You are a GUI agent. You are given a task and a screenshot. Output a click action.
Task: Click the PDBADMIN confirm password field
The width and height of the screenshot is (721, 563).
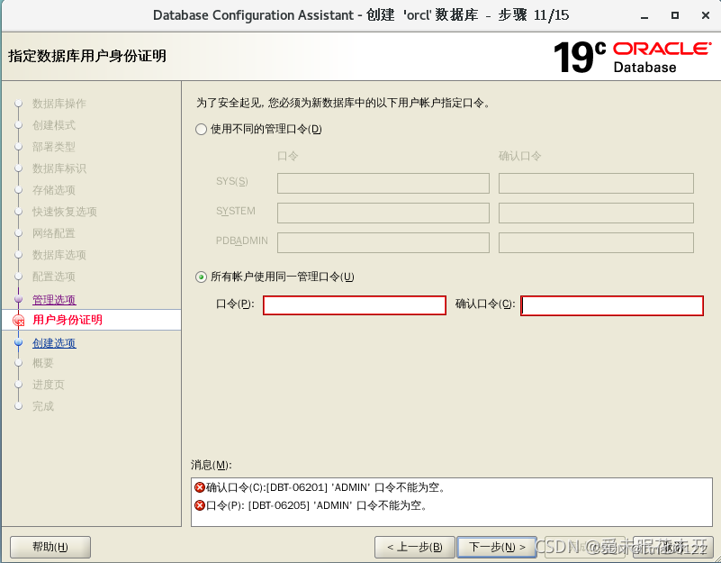[x=596, y=242]
